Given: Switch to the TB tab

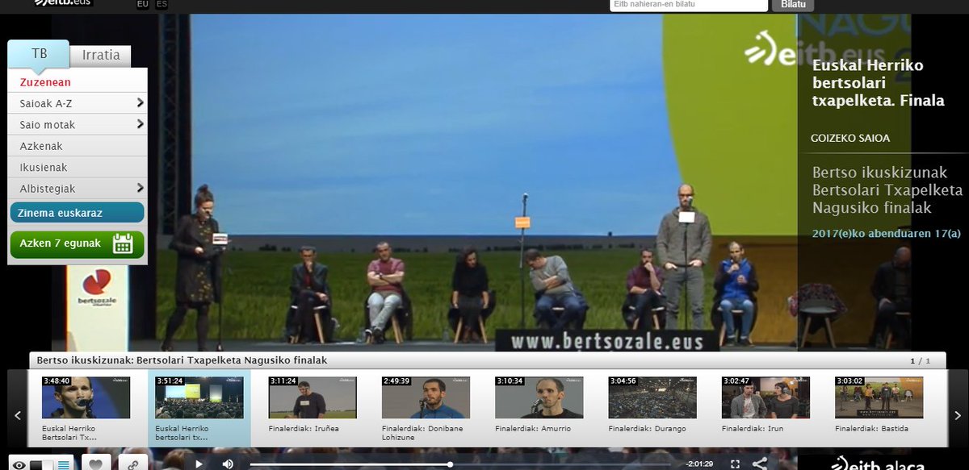Looking at the screenshot, I should pos(39,54).
